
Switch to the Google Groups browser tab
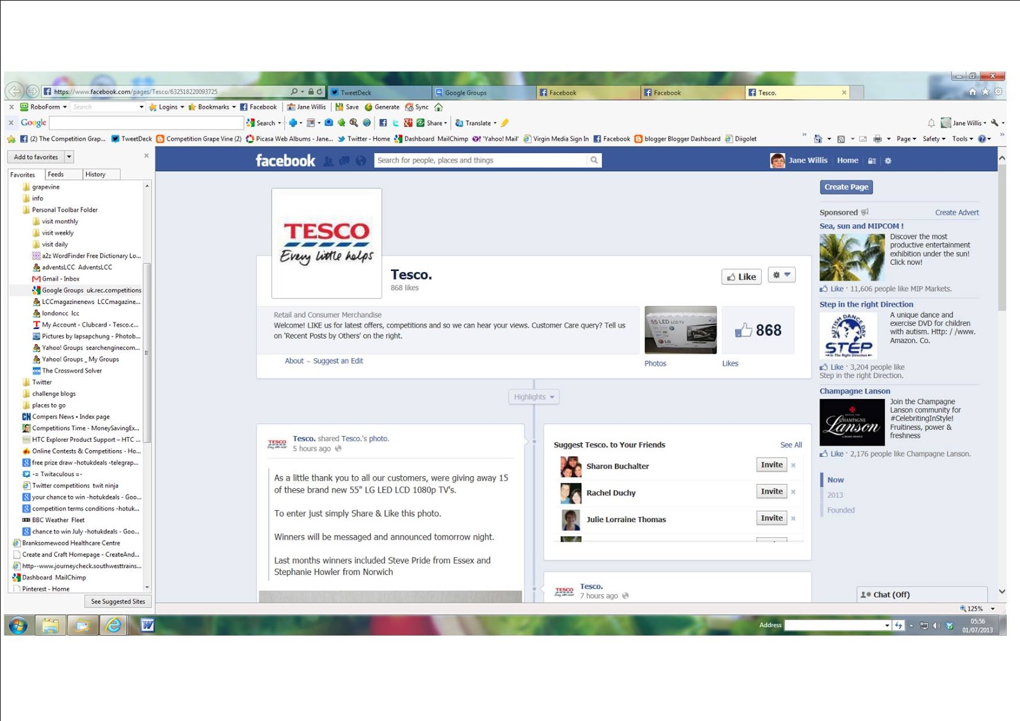[x=484, y=92]
